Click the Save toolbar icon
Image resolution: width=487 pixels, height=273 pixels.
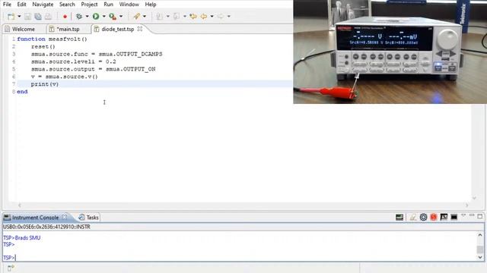click(x=27, y=17)
